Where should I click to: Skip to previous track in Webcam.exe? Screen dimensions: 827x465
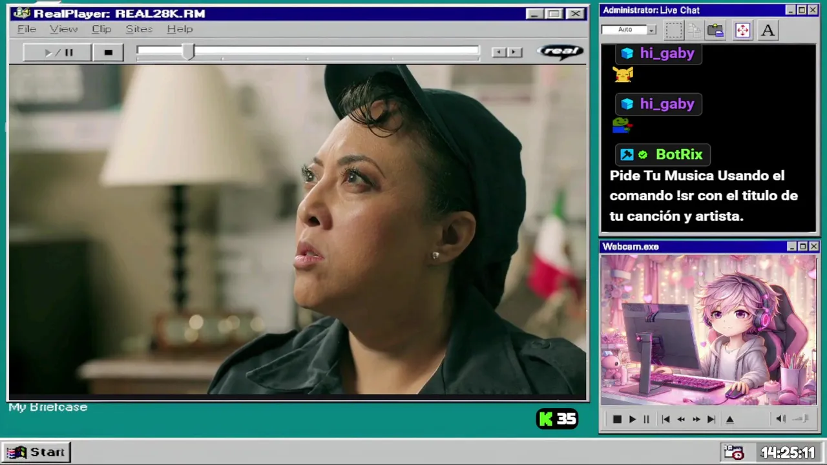pos(665,419)
